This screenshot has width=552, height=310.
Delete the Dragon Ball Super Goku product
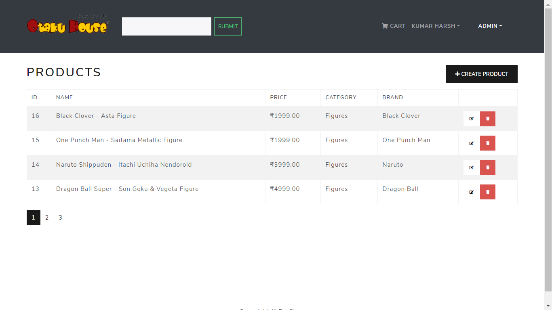click(488, 192)
